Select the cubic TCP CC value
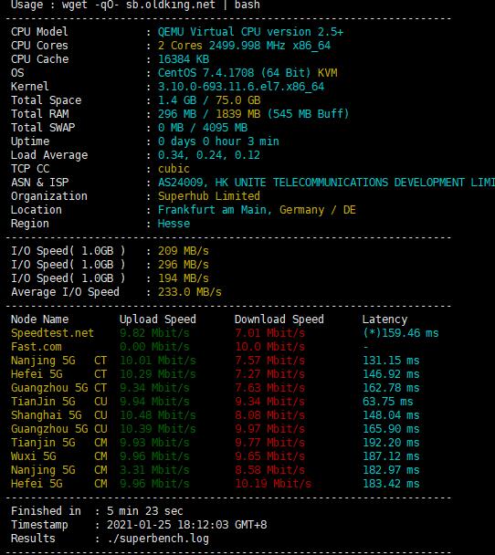495x555 pixels. coord(174,169)
